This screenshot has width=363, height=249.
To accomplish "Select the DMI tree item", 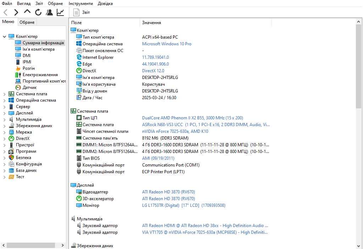I will pos(26,56).
